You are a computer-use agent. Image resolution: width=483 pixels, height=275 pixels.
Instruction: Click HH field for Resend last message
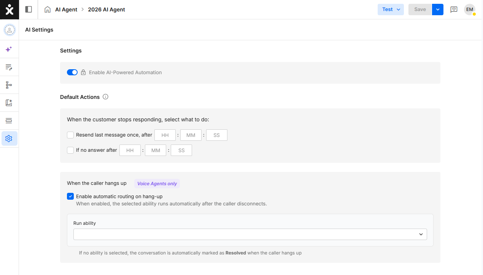point(165,135)
